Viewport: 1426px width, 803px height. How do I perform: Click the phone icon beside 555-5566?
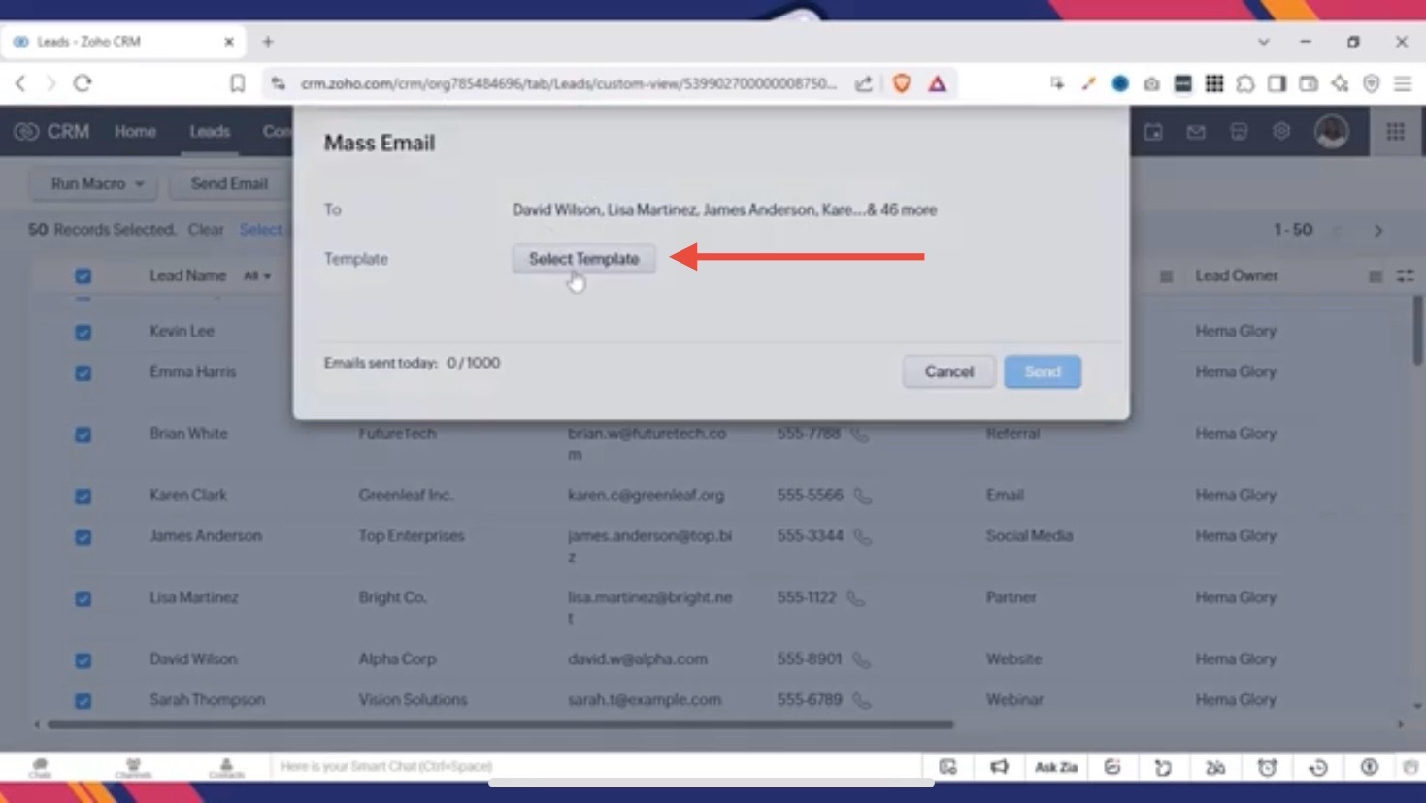pos(862,496)
